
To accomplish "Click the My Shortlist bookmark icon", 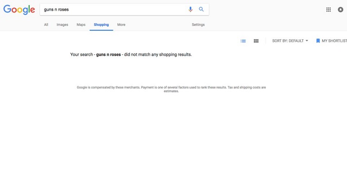I will [318, 41].
